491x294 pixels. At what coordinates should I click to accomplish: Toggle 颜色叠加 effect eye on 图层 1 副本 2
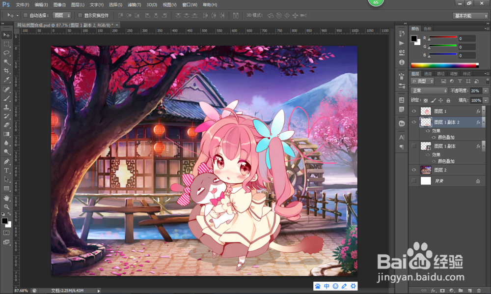pos(434,137)
